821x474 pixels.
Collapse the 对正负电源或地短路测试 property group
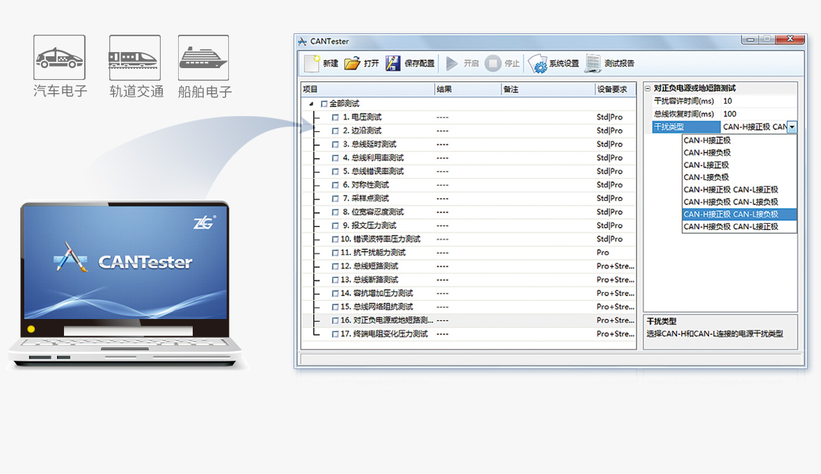pyautogui.click(x=648, y=89)
